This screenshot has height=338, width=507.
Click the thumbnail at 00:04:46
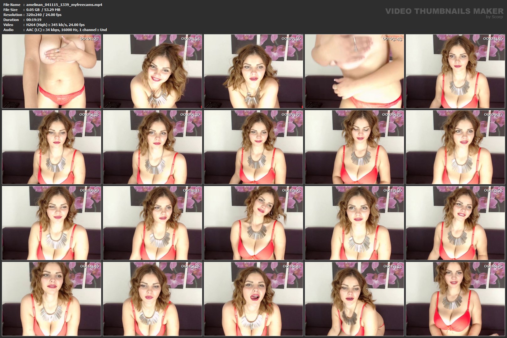(456, 71)
